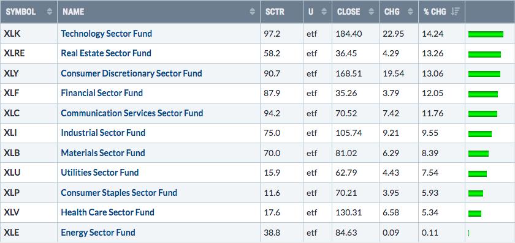Sort table by the SYMBOL column arrows
The image size is (515, 243).
(50, 12)
